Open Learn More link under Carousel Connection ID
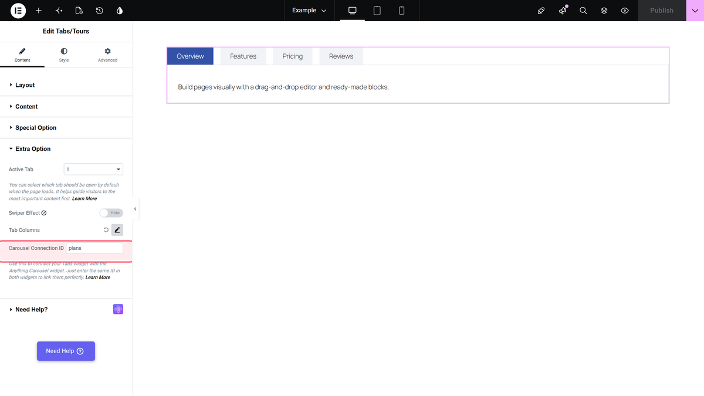 tap(98, 277)
